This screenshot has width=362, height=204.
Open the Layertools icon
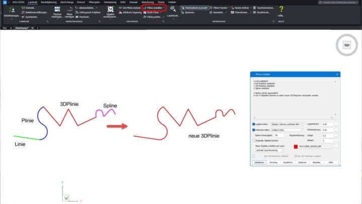point(172,9)
